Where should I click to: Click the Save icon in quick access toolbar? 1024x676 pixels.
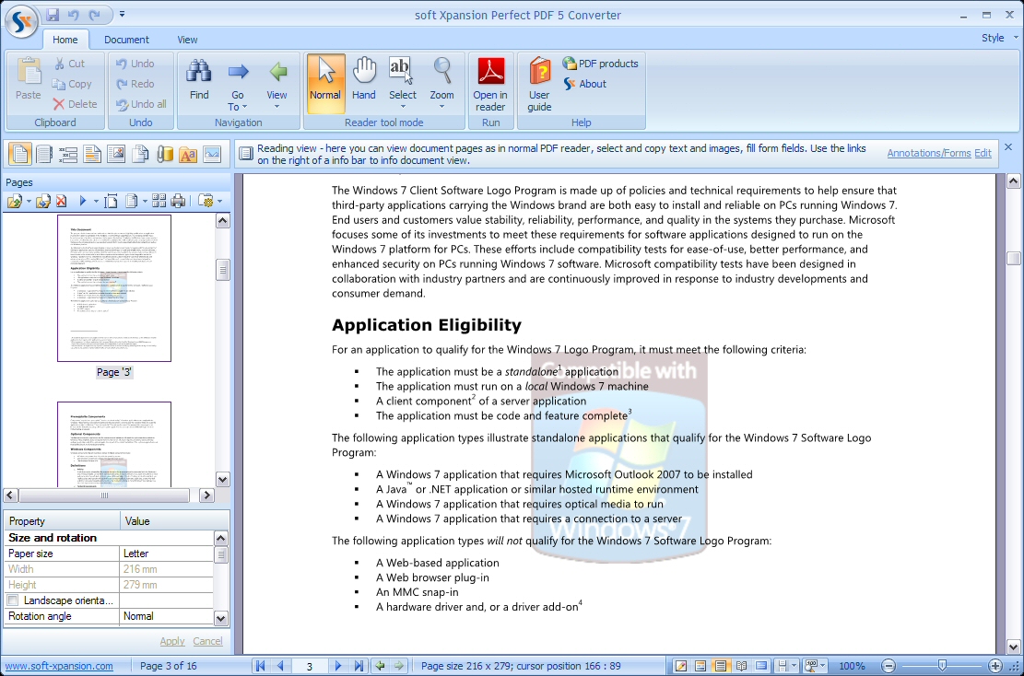[53, 15]
